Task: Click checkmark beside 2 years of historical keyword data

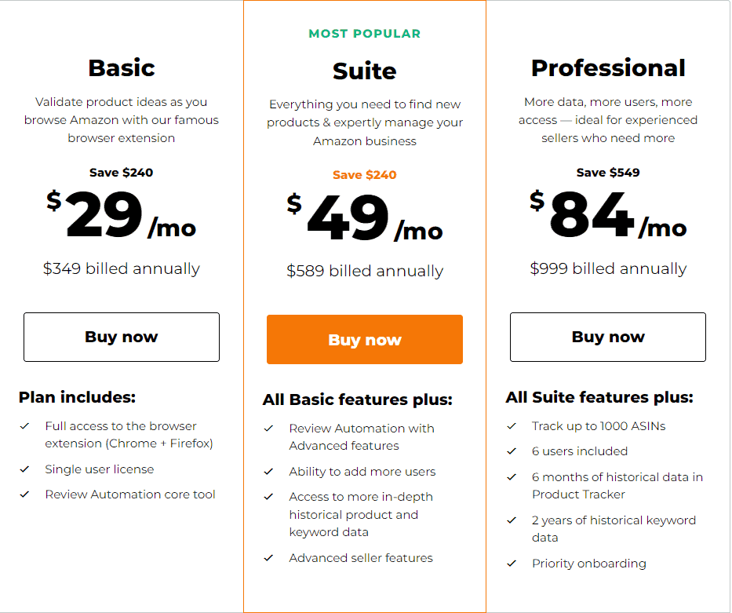Action: [512, 520]
